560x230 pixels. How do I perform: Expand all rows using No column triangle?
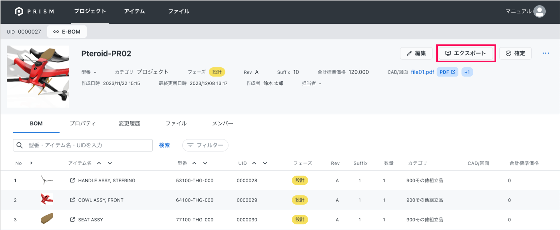(x=31, y=163)
